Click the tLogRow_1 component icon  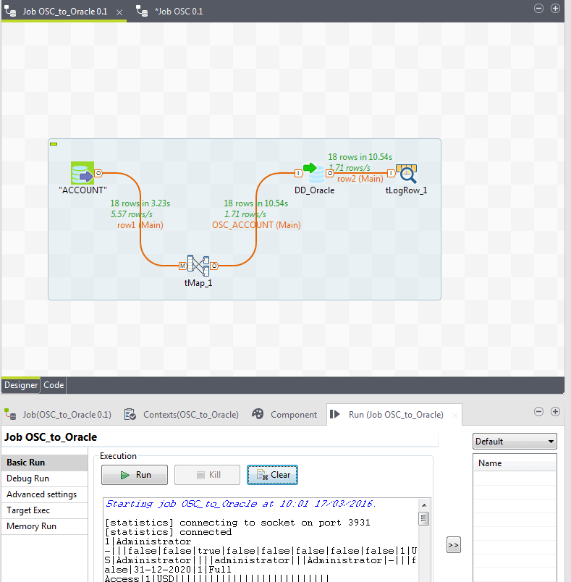pyautogui.click(x=406, y=174)
